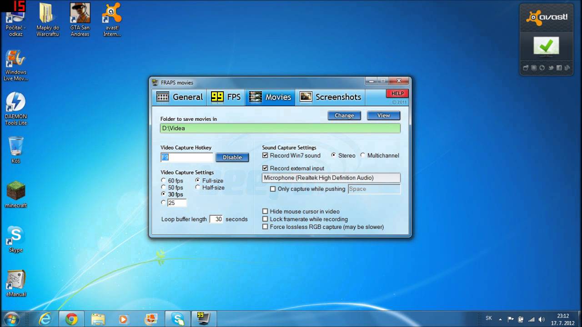Screen dimensions: 582x327
Task: Click View to open movies folder
Action: tap(383, 115)
